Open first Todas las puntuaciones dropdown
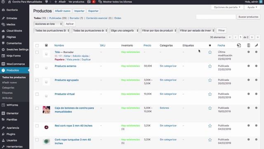This screenshot has width=264, height=149. (x=52, y=31)
